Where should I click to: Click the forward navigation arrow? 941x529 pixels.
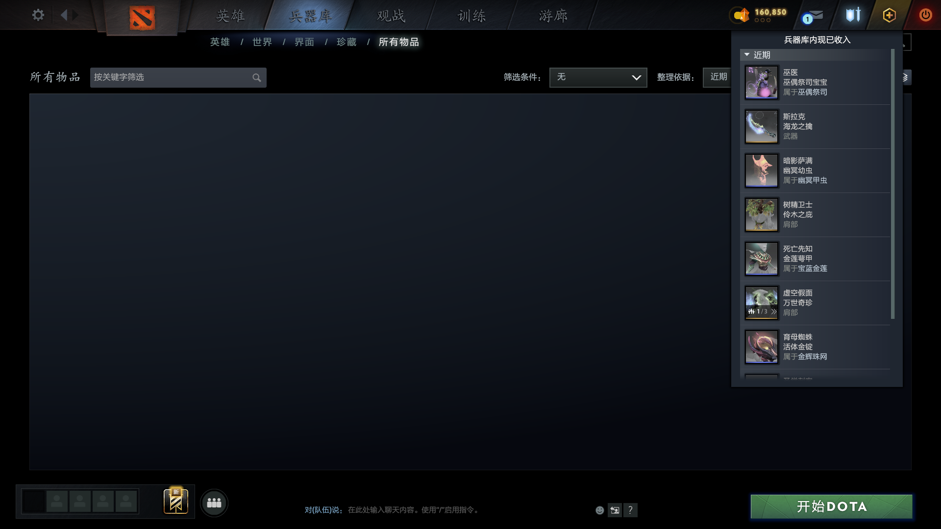pyautogui.click(x=75, y=15)
